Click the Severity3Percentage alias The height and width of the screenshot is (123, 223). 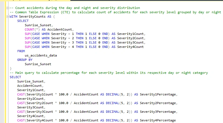[x=158, y=112]
